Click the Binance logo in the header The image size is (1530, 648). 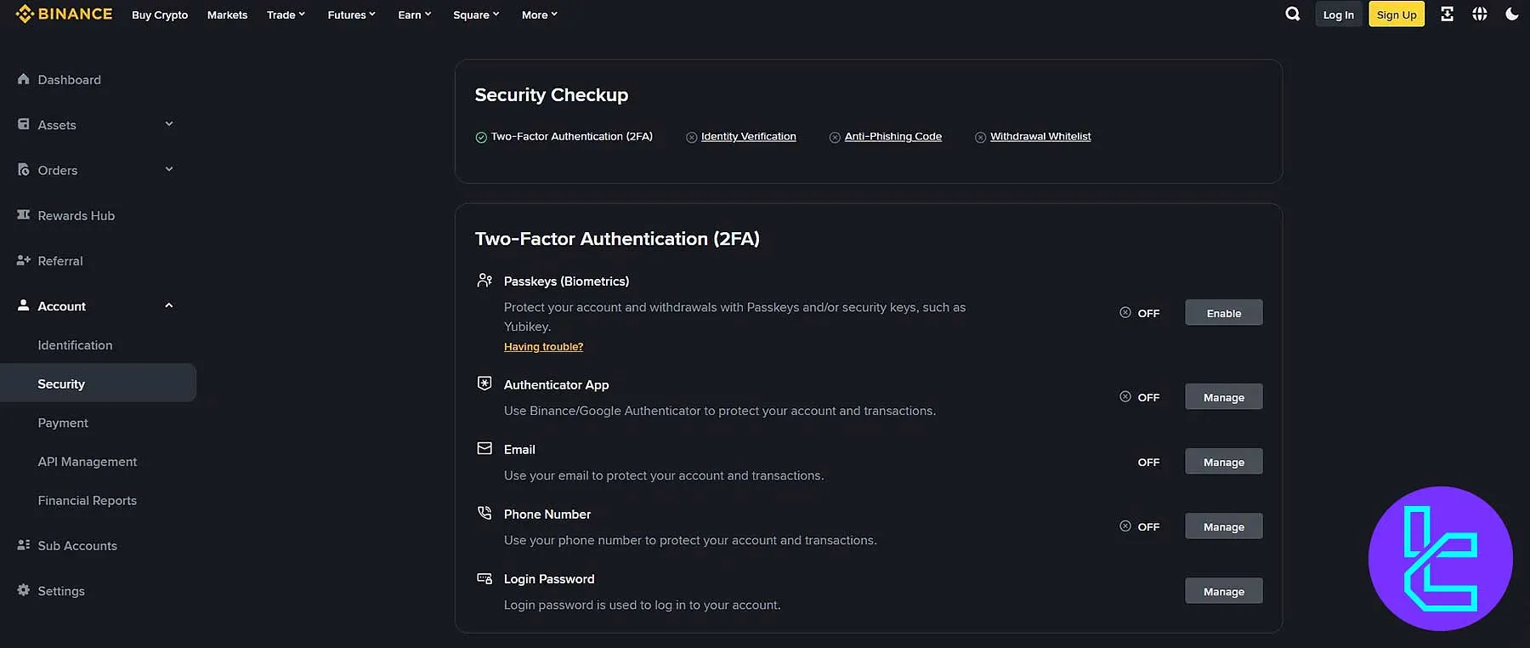(x=63, y=14)
